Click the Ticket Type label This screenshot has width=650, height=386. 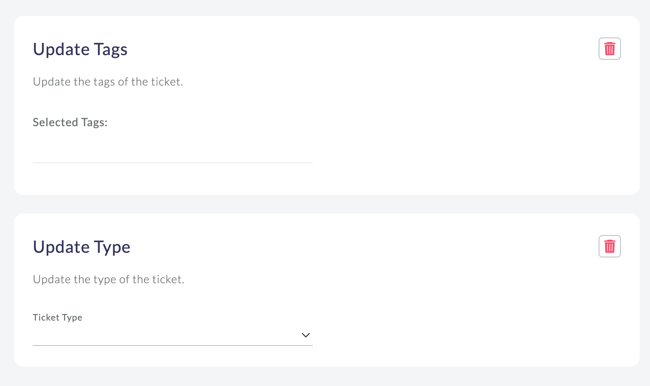point(58,317)
